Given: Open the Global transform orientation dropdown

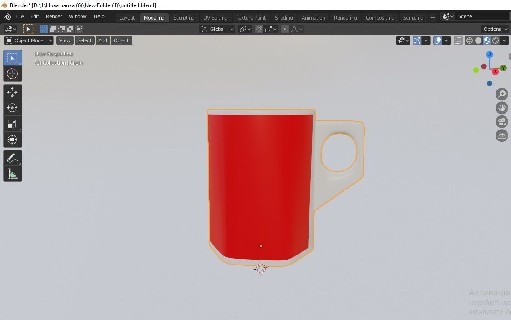Looking at the screenshot, I should pos(217,29).
